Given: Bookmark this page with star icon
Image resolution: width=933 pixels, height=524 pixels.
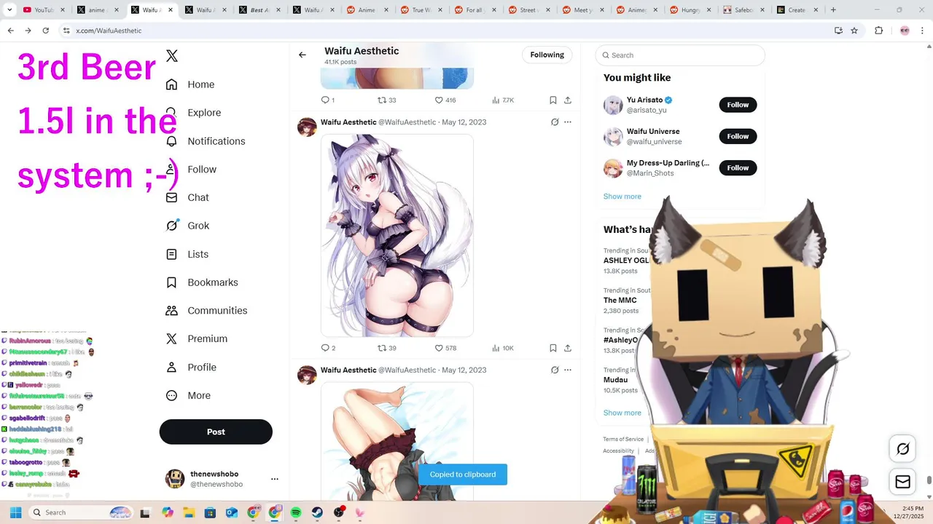Looking at the screenshot, I should 854,31.
